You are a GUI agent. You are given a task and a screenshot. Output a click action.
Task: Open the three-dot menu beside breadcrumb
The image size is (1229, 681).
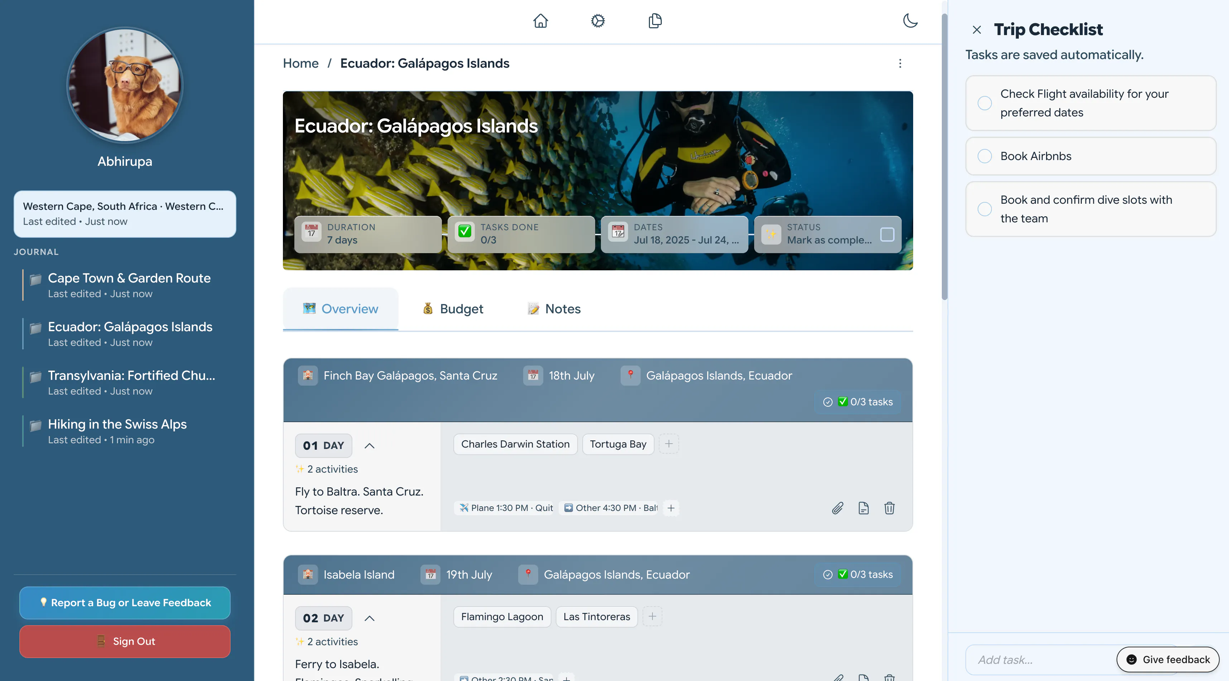pyautogui.click(x=900, y=63)
